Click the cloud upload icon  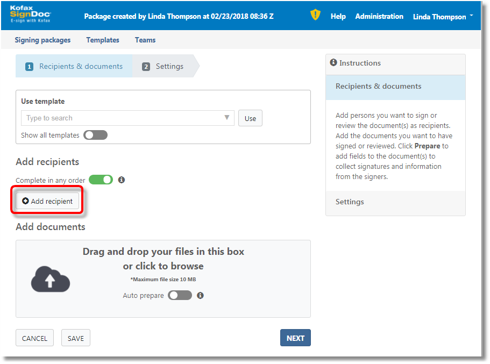pos(50,280)
